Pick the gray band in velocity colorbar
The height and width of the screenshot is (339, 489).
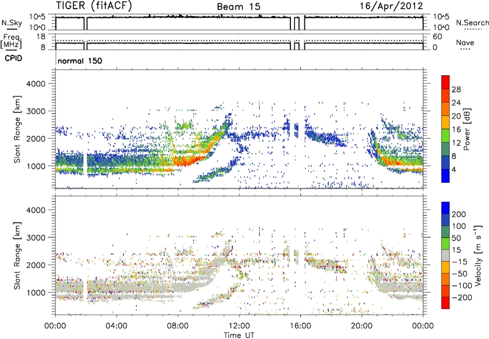coord(446,255)
